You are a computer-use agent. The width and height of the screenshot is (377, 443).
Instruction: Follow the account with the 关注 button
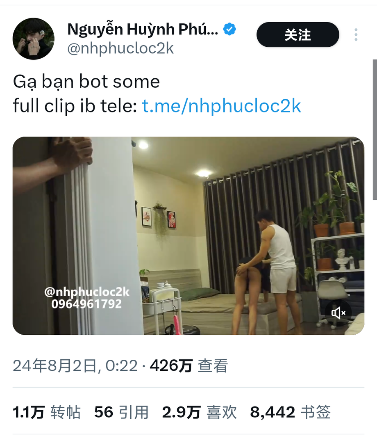298,35
